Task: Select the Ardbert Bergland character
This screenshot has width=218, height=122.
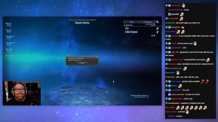Action: (x=131, y=32)
